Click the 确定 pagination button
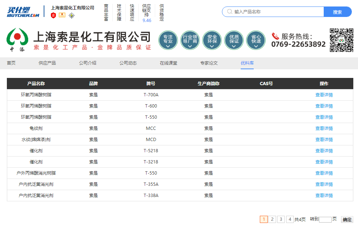358x228 pixels. coord(347,219)
